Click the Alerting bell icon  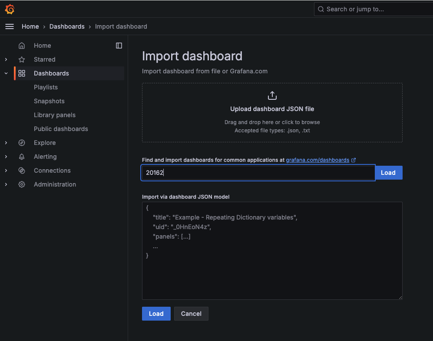(22, 157)
